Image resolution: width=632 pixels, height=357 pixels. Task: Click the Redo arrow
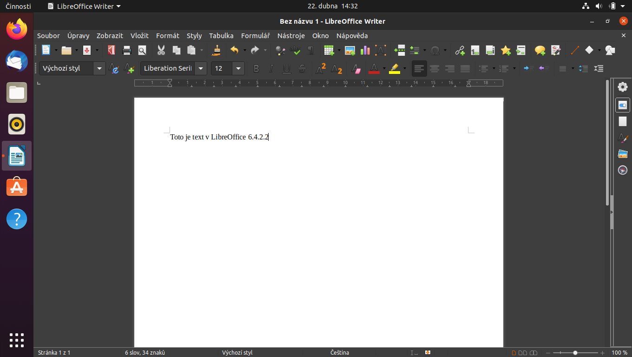[x=255, y=50]
